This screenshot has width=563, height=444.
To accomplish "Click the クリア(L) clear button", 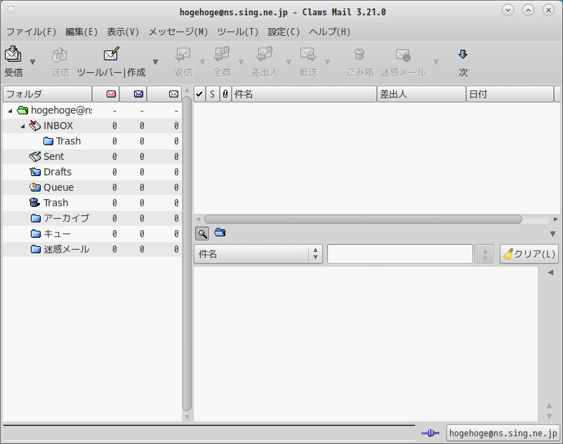I will [x=529, y=254].
